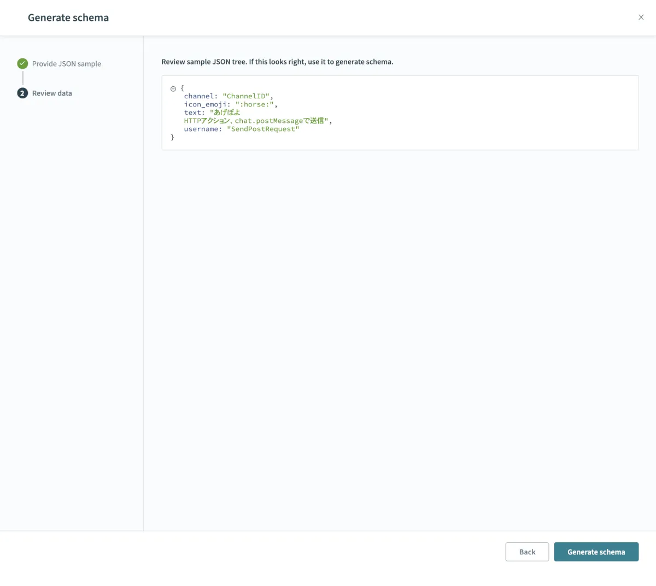
Task: Click the ":horse:" emoji value
Action: (254, 104)
